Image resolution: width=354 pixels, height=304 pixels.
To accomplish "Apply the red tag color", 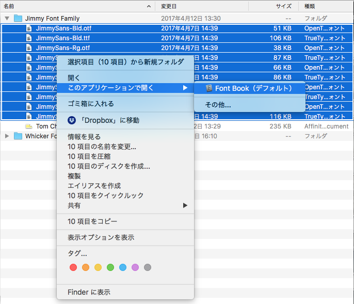I will (73, 267).
